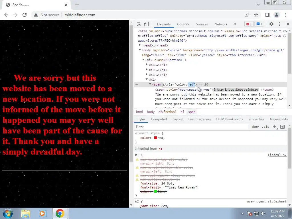Toggle computed styles sidebar pane icon
292x219 pixels.
click(283, 127)
